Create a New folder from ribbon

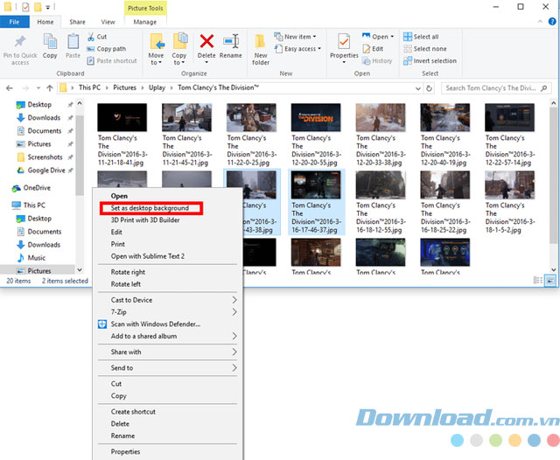261,47
